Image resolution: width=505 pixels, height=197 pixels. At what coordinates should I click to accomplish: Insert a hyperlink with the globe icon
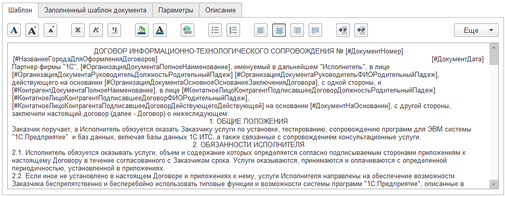pos(188,30)
